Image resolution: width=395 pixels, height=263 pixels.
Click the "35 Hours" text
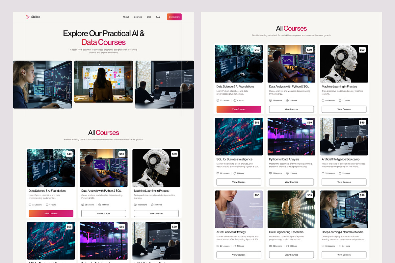(x=346, y=173)
